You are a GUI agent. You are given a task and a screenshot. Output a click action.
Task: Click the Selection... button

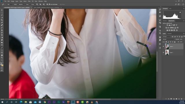point(21,4)
